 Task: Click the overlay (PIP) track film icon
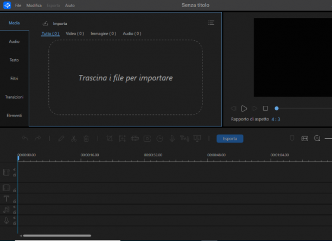7,188
